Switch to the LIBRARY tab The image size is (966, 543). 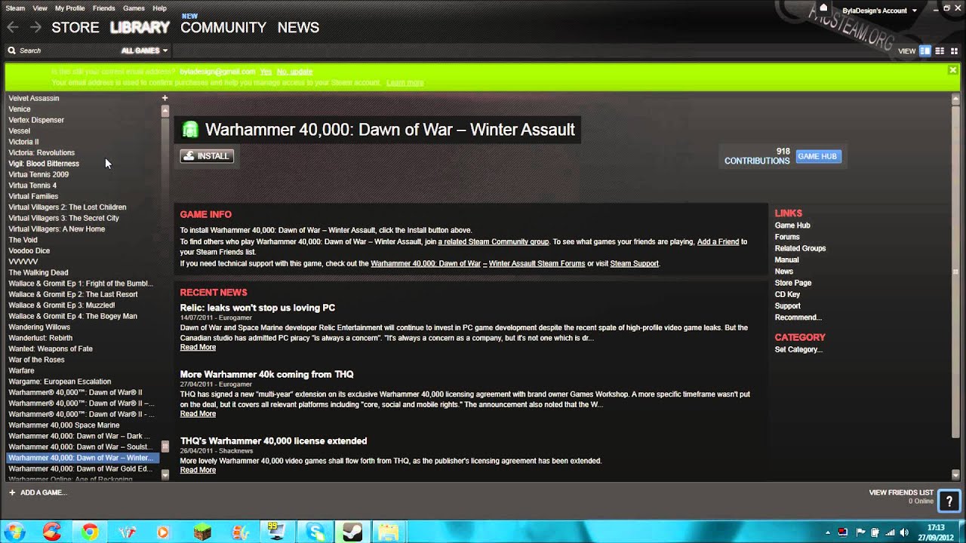tap(140, 27)
